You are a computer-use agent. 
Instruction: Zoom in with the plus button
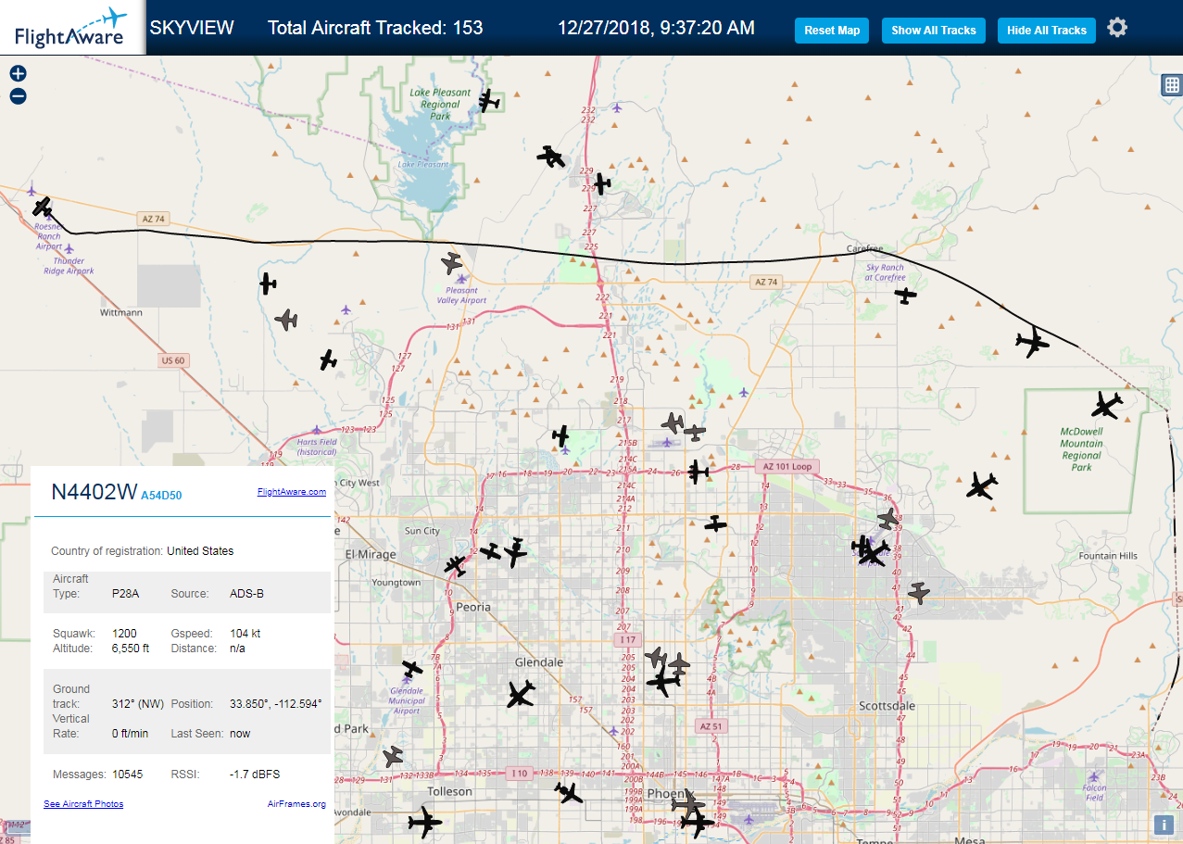tap(18, 73)
